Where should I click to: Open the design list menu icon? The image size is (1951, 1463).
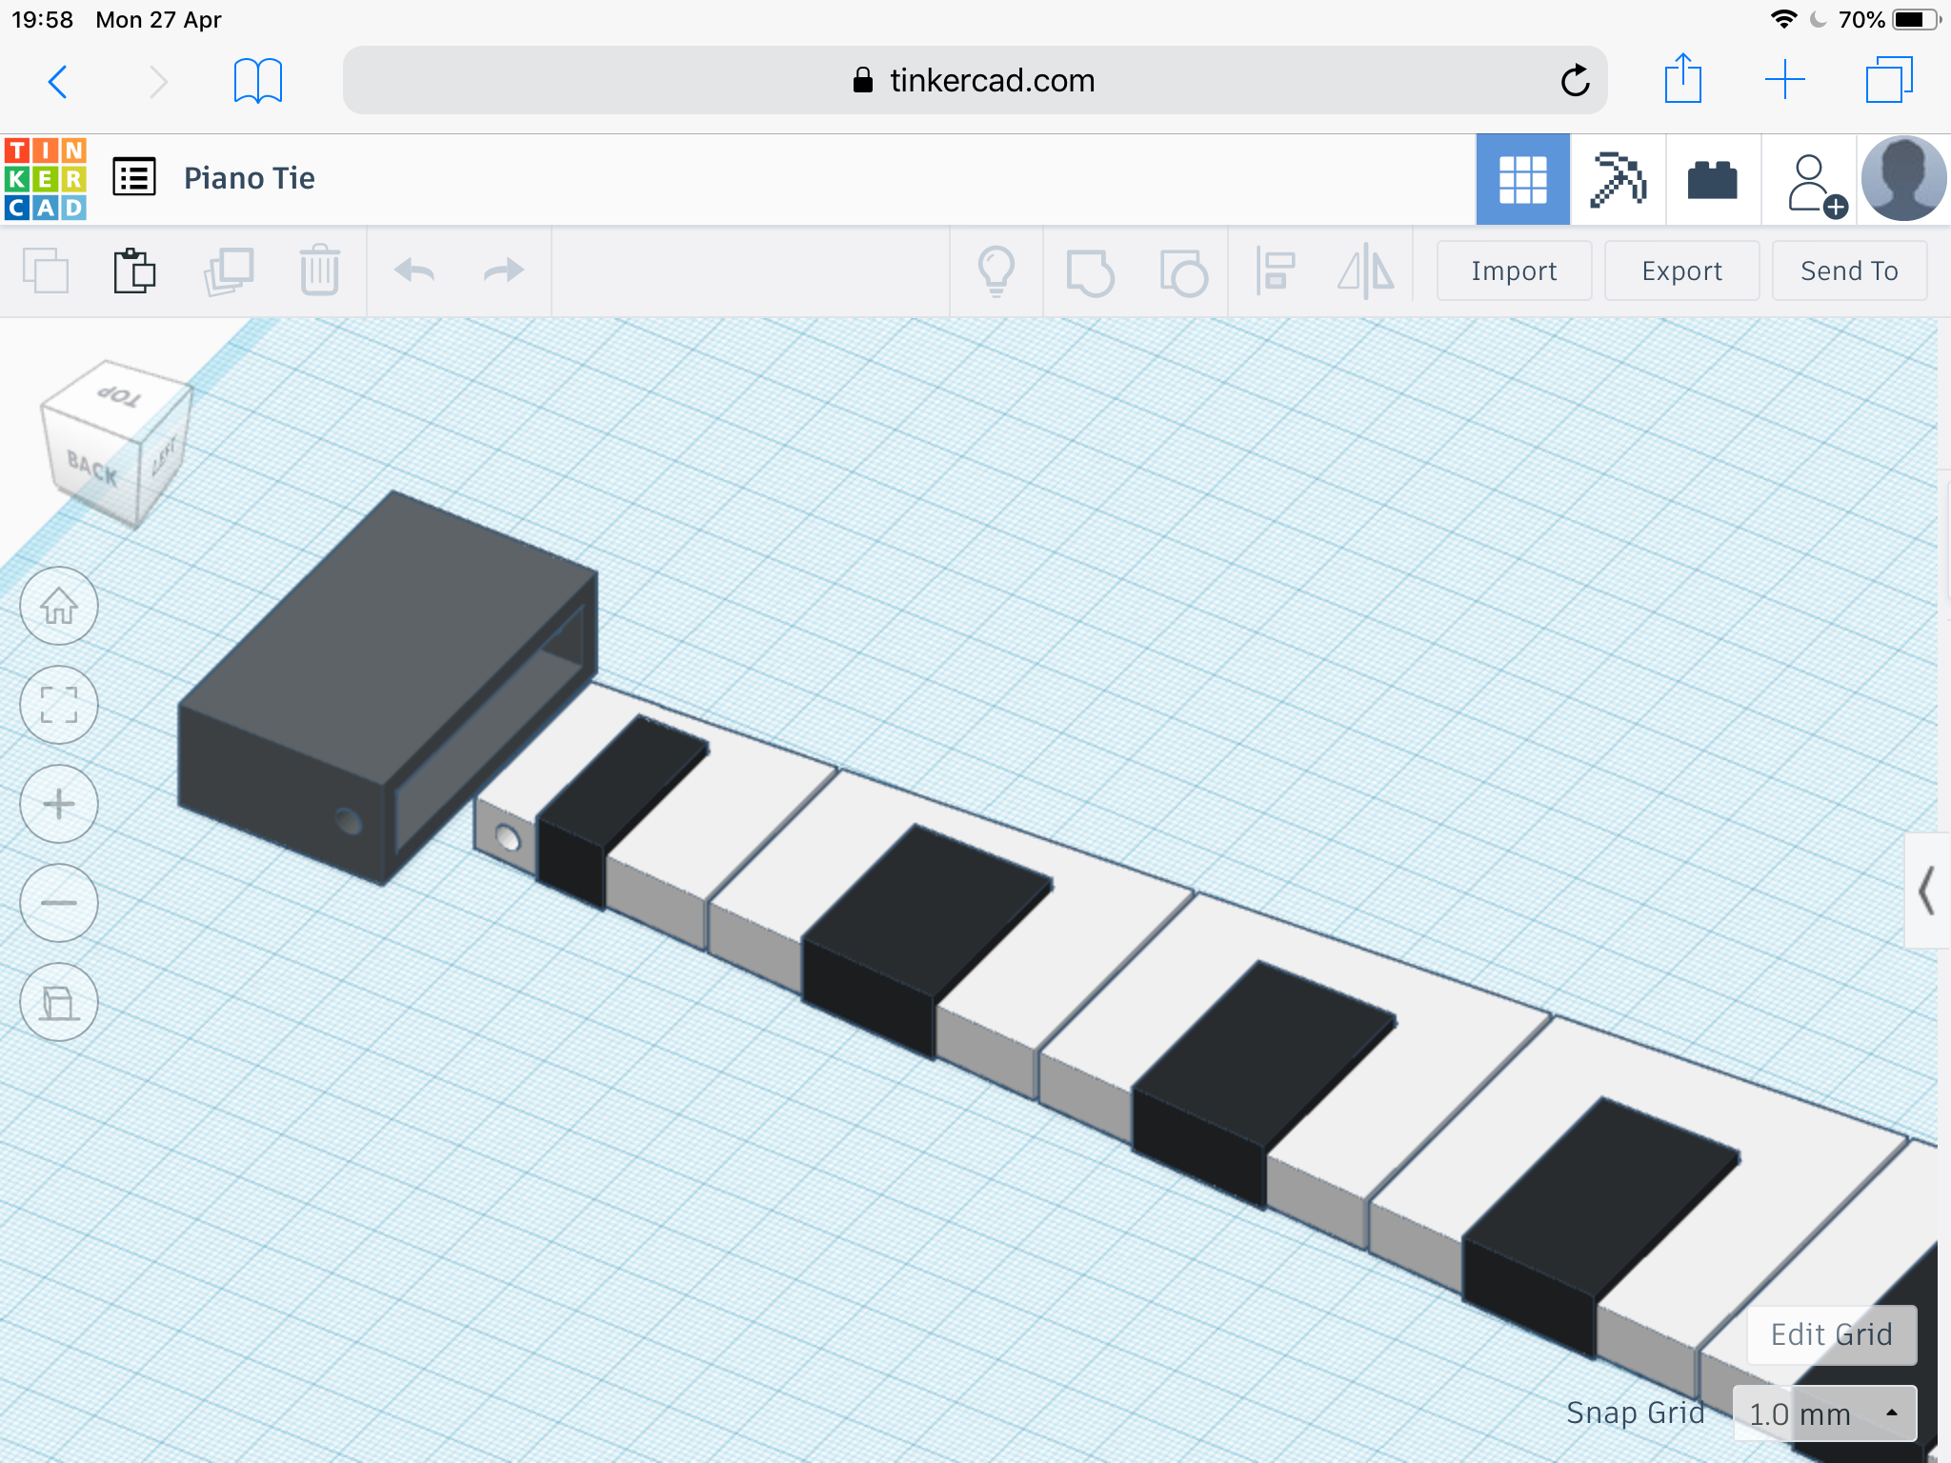click(134, 177)
